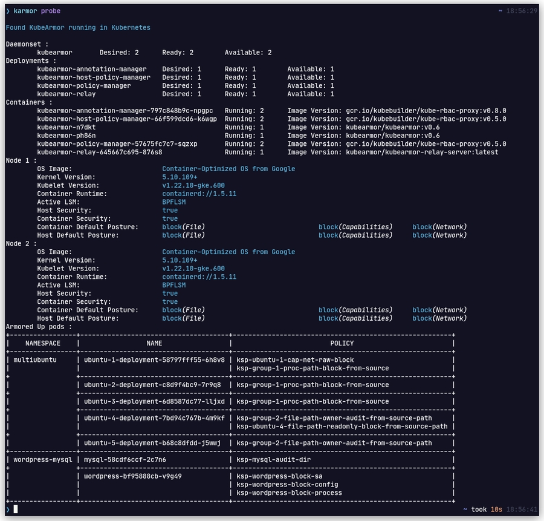Select "Found KubeArmor running in Kubernetes" message

78,28
